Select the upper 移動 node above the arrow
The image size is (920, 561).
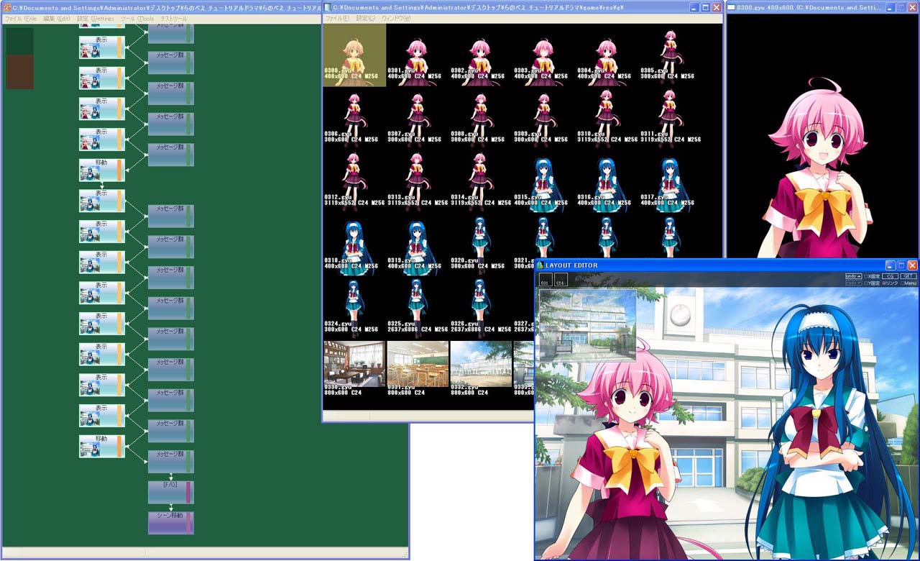[x=102, y=170]
